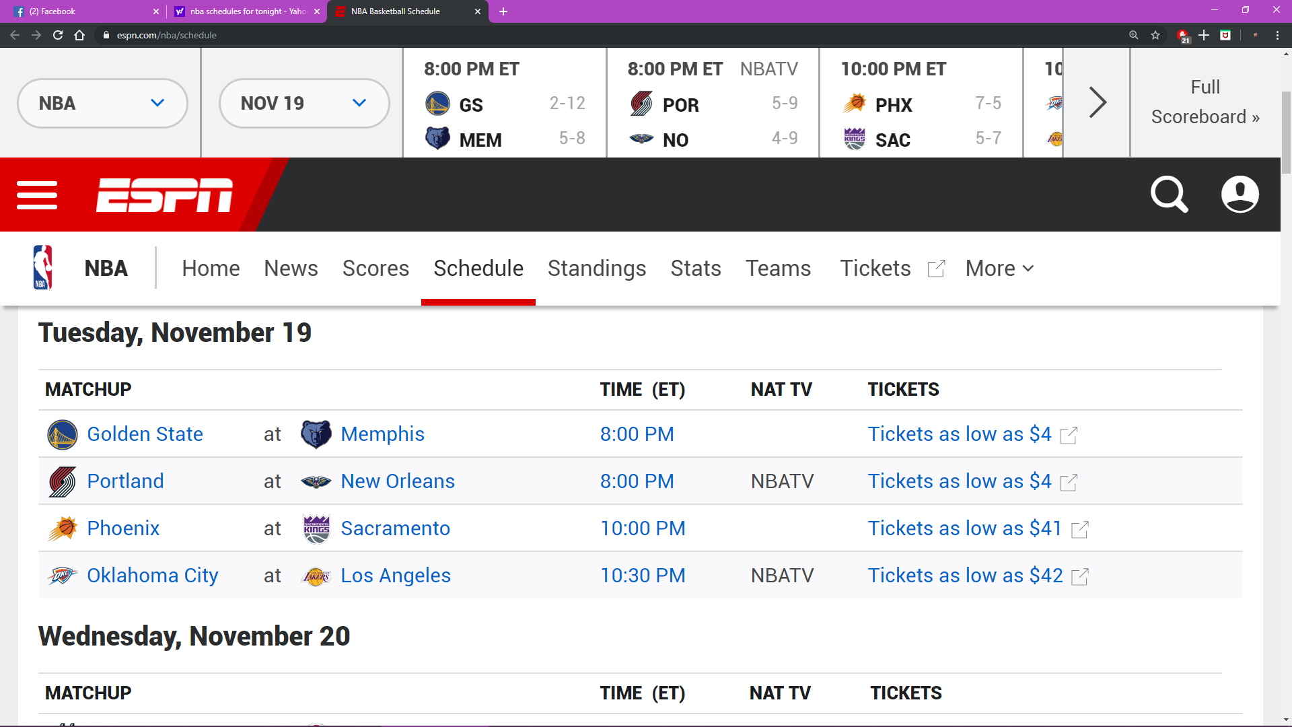This screenshot has width=1292, height=727.
Task: Open the user profile icon
Action: point(1240,195)
